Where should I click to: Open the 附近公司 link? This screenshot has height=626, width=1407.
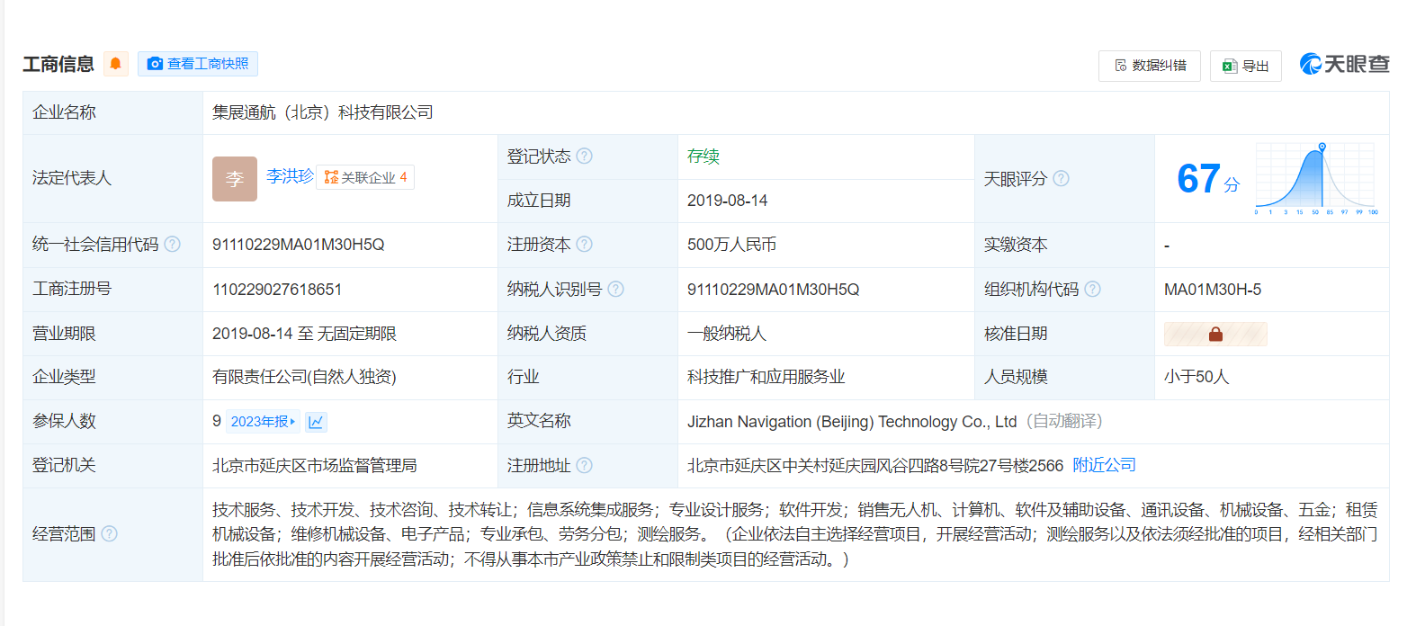1105,465
